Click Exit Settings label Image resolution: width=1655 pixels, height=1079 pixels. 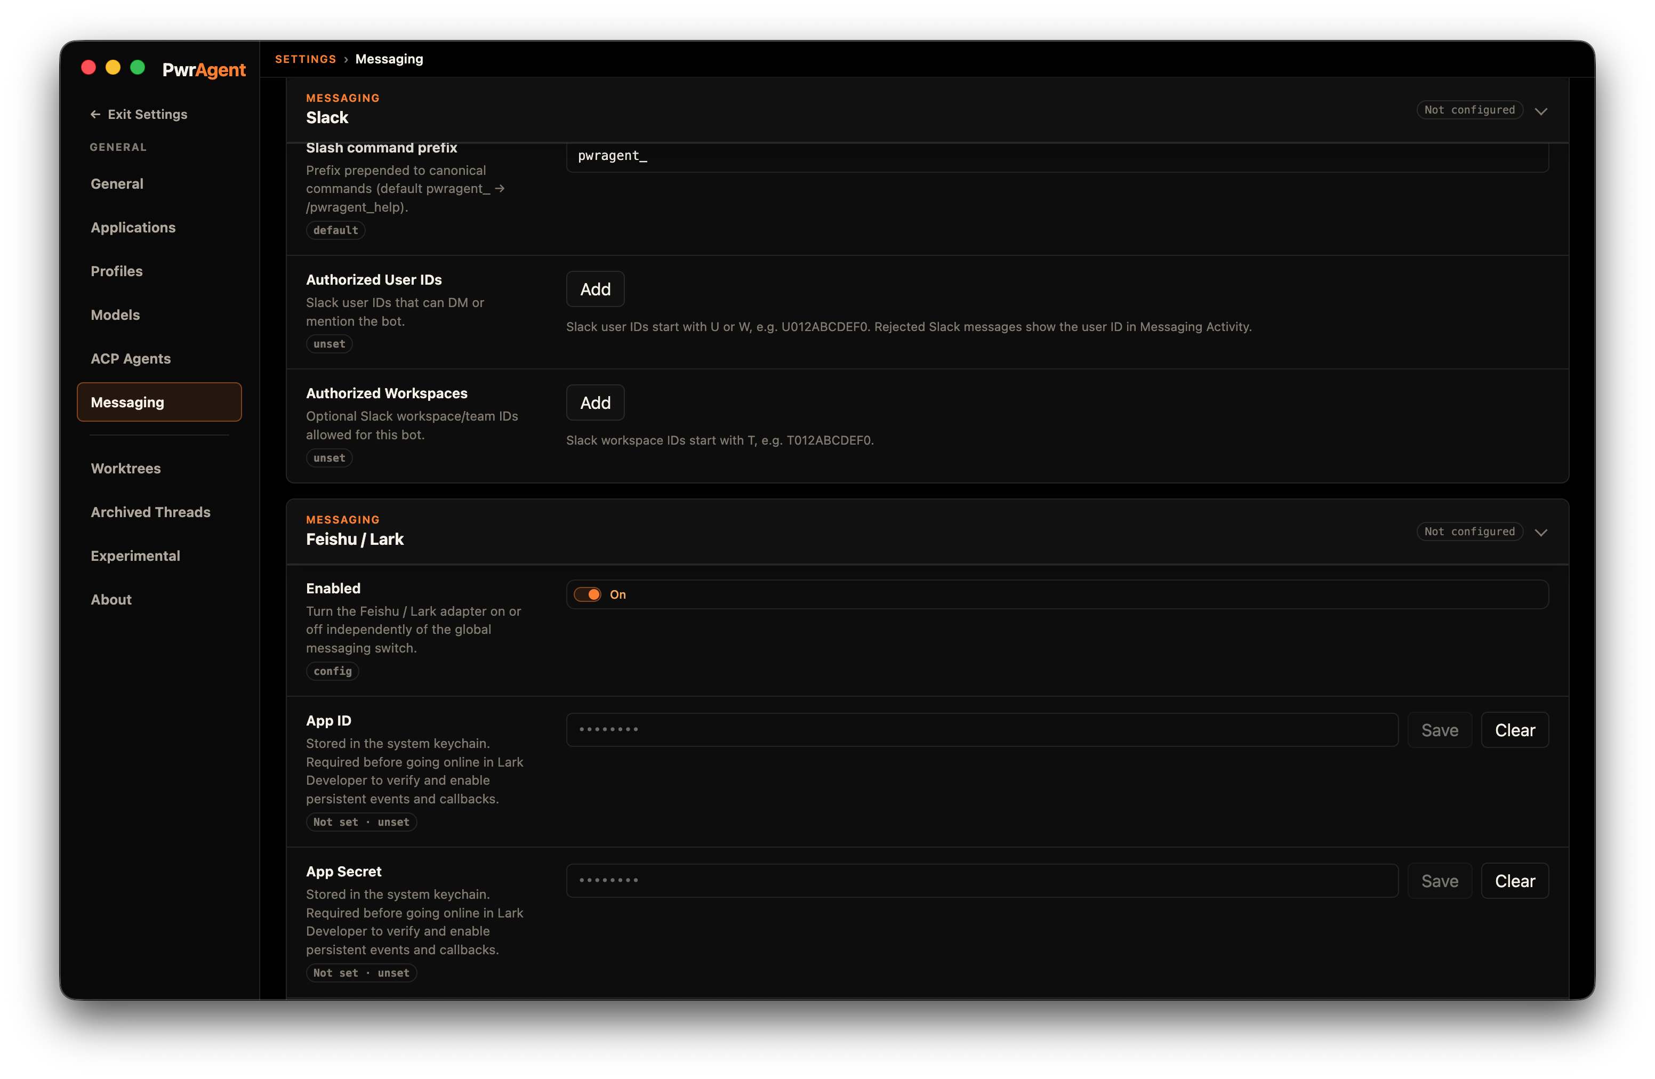(147, 114)
